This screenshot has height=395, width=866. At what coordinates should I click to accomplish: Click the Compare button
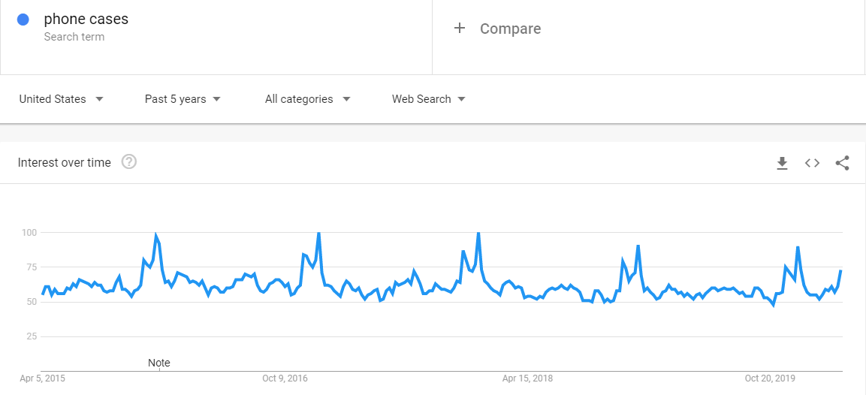tap(510, 29)
